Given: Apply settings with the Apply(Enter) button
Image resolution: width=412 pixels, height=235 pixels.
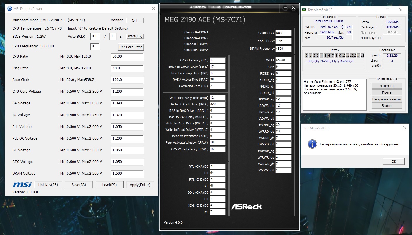Looking at the screenshot, I should point(140,185).
